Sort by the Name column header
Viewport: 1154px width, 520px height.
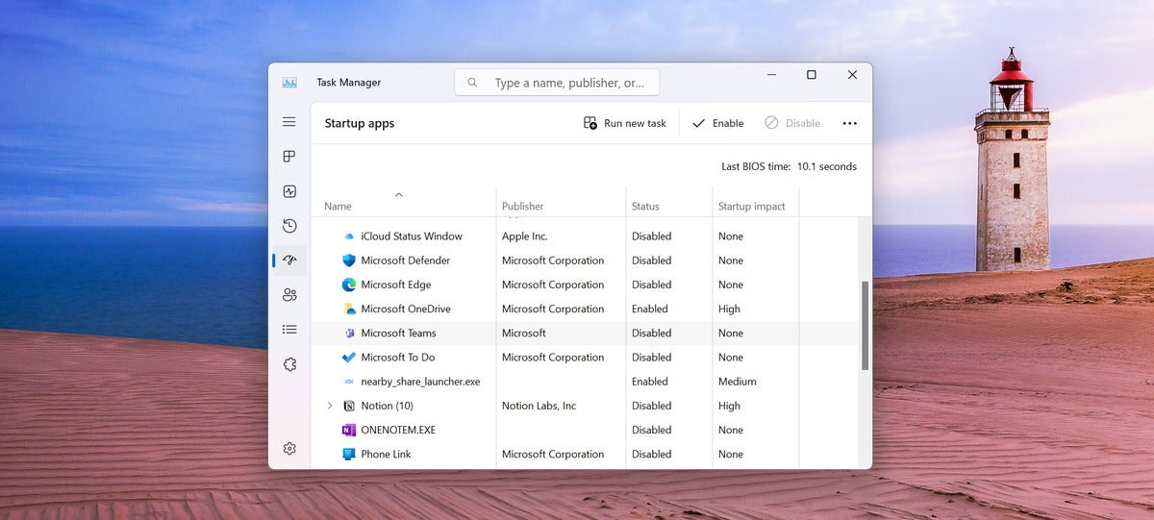(338, 207)
